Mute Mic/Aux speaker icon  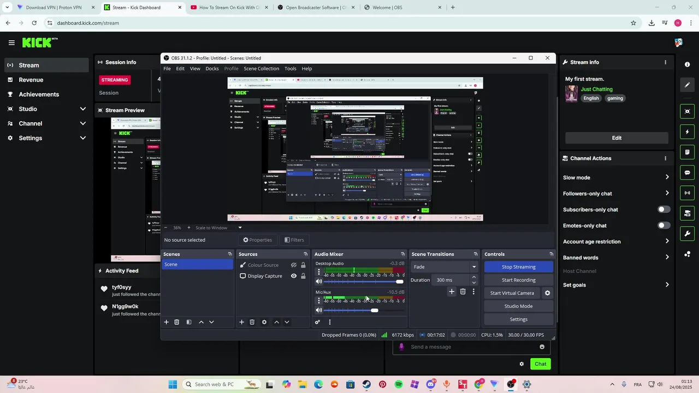[x=319, y=311]
